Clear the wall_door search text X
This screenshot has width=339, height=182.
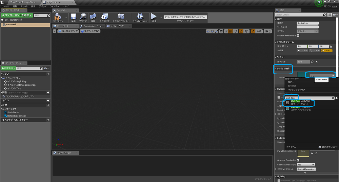point(333,98)
